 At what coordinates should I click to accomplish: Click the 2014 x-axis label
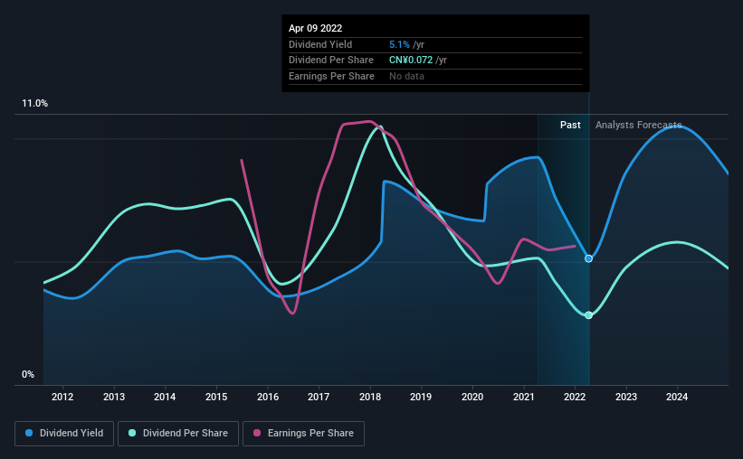[x=165, y=397]
